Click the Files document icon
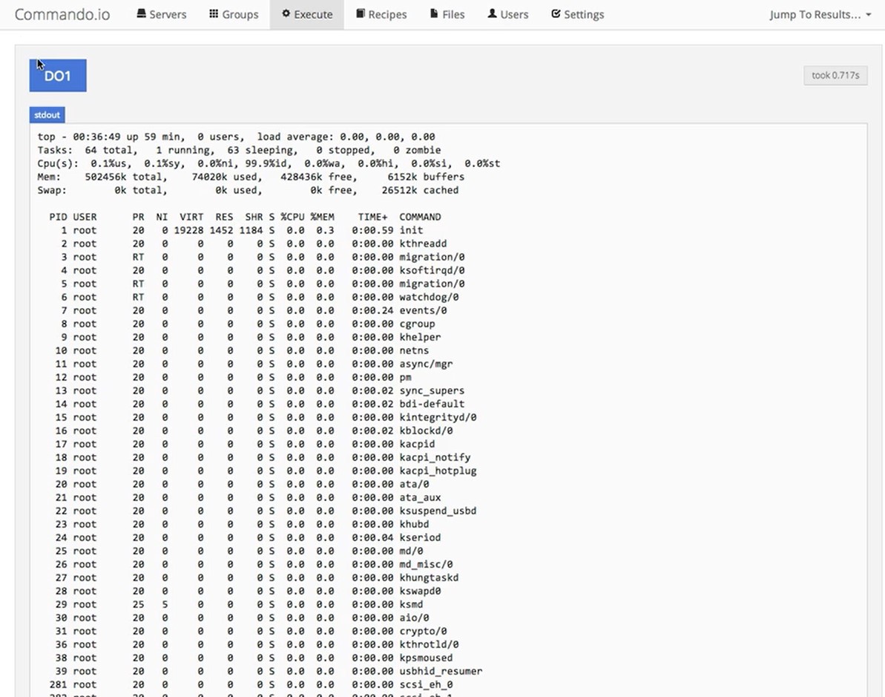Viewport: 885px width, 697px height. click(x=433, y=13)
